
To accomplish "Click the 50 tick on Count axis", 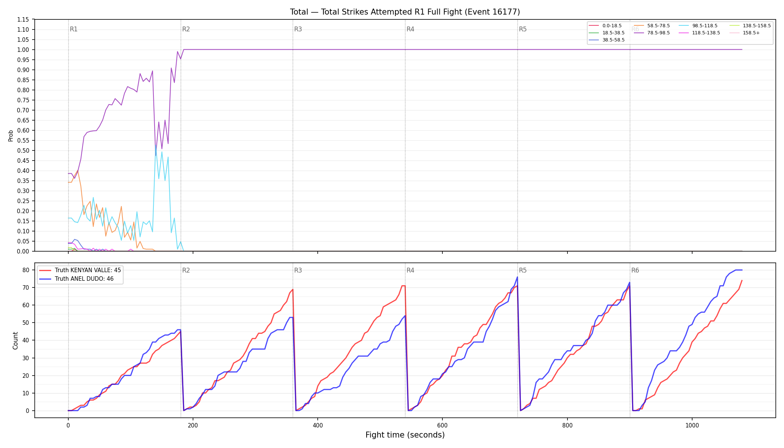I will (x=26, y=323).
